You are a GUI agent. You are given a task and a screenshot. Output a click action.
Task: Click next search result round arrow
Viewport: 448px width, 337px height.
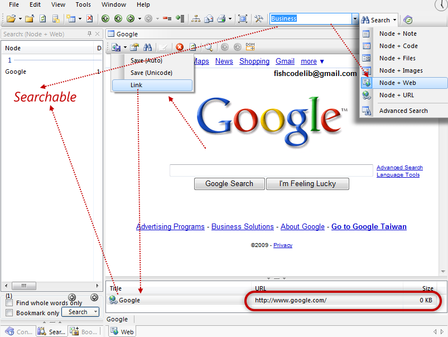click(94, 297)
